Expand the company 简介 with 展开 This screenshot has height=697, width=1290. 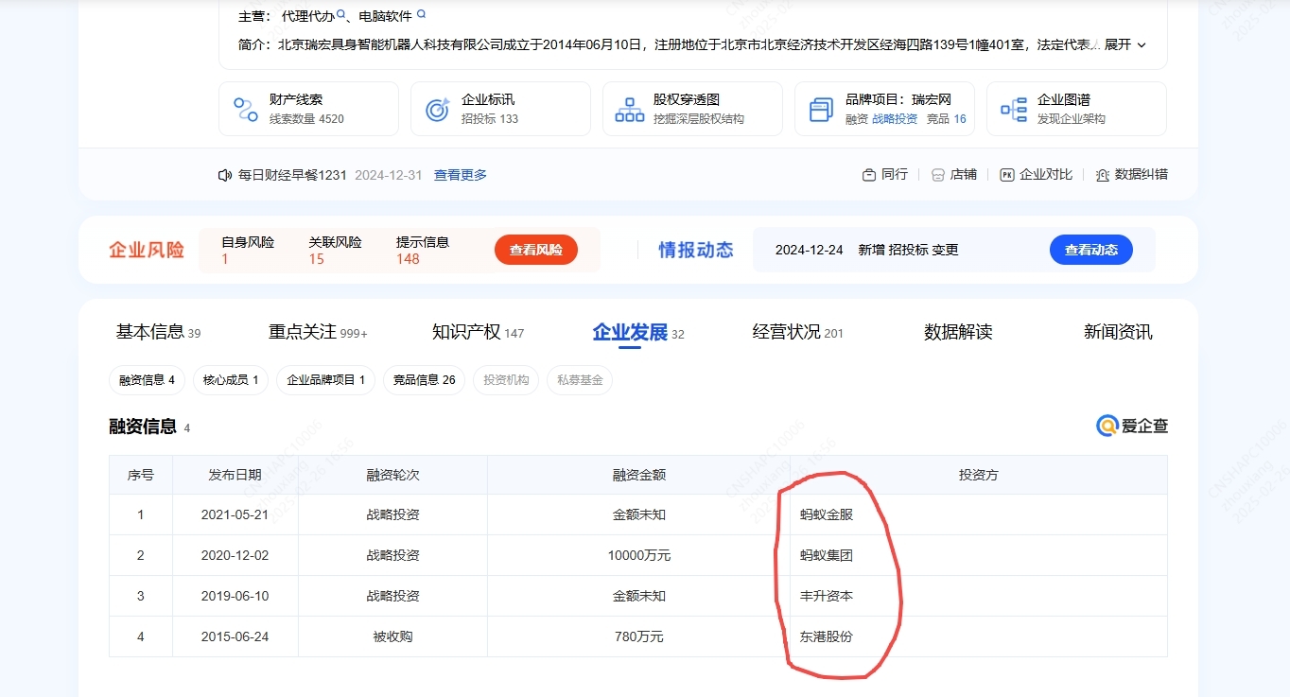1125,44
